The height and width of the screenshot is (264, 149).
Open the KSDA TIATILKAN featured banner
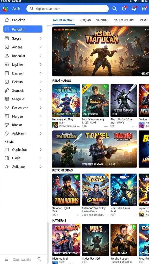click(x=101, y=51)
